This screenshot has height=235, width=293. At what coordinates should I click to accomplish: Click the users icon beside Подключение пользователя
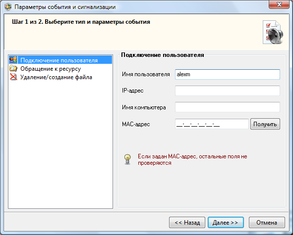click(x=13, y=60)
